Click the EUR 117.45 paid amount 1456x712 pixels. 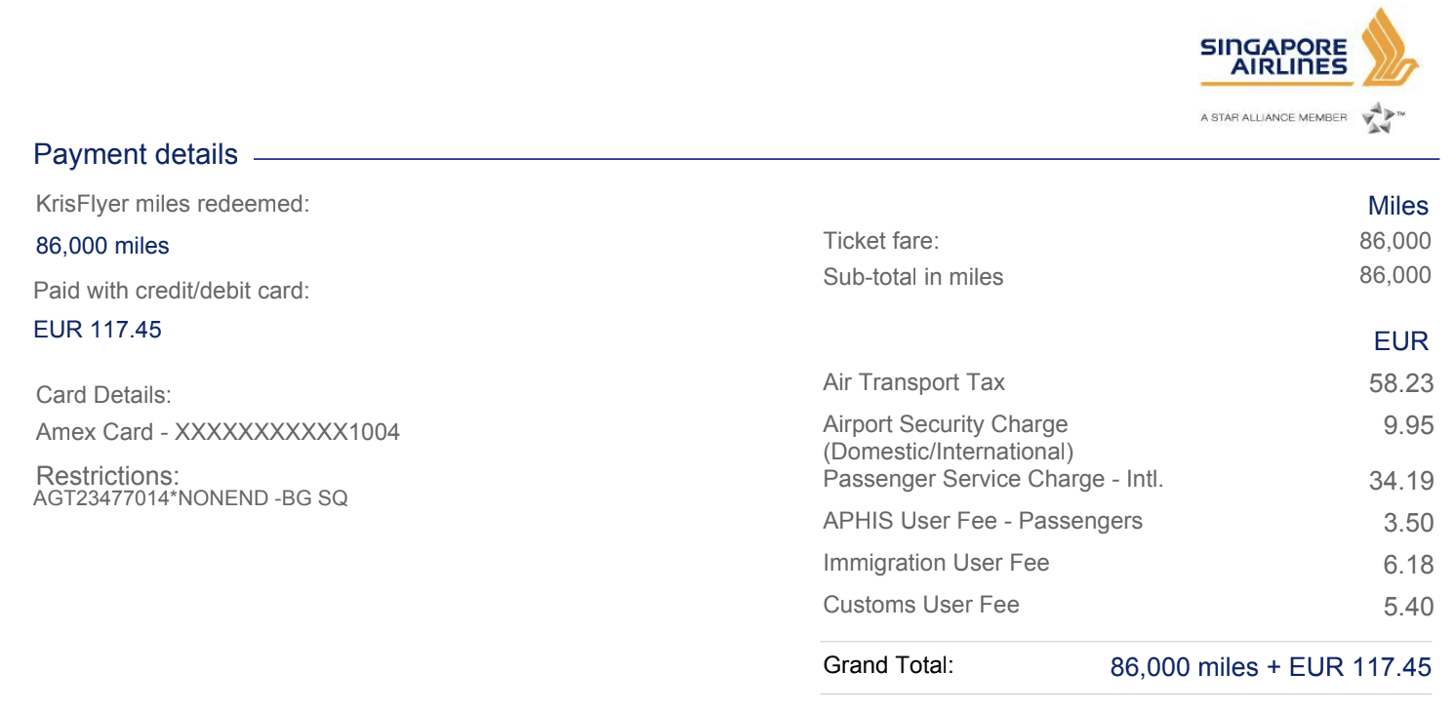[x=98, y=330]
